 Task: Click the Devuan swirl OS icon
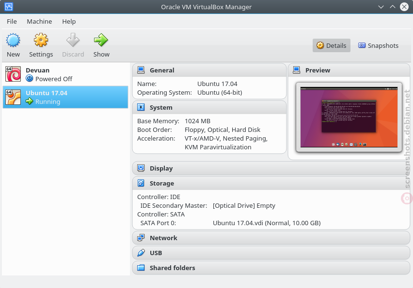click(13, 74)
